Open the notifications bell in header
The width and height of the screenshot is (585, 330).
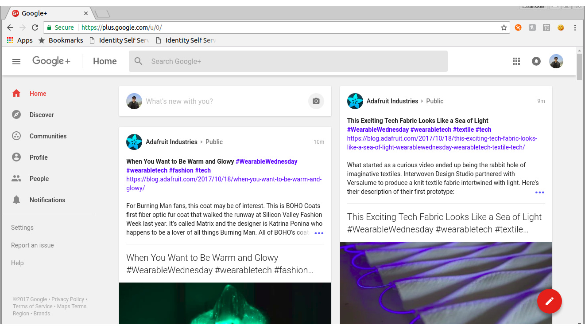click(x=536, y=61)
